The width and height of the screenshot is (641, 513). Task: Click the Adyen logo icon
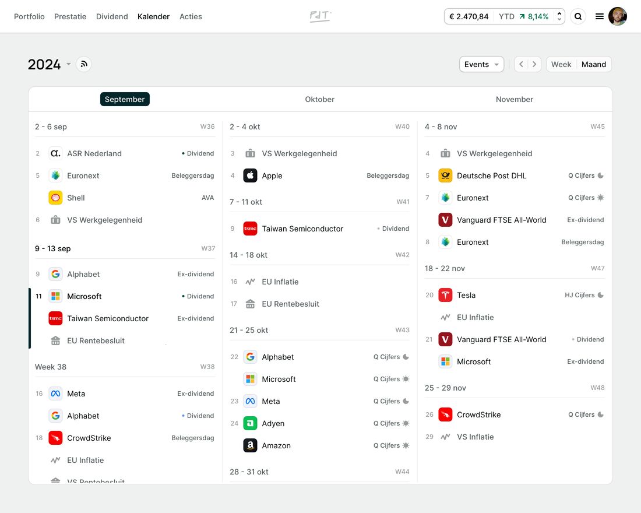pos(250,423)
